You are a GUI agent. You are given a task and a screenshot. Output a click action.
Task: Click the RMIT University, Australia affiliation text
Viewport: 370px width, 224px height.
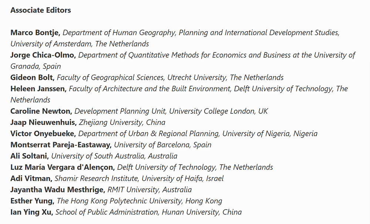[x=149, y=190]
